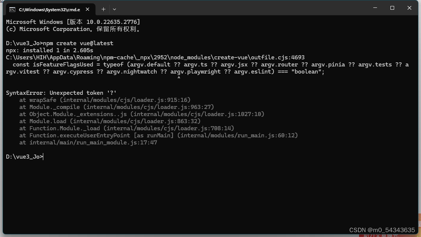Open a new terminal tab with the plus icon

point(103,9)
